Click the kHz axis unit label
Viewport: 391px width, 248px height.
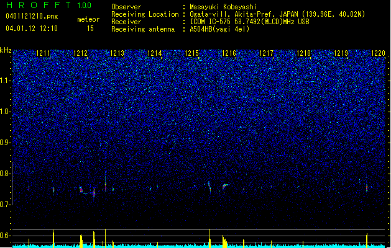(6, 50)
